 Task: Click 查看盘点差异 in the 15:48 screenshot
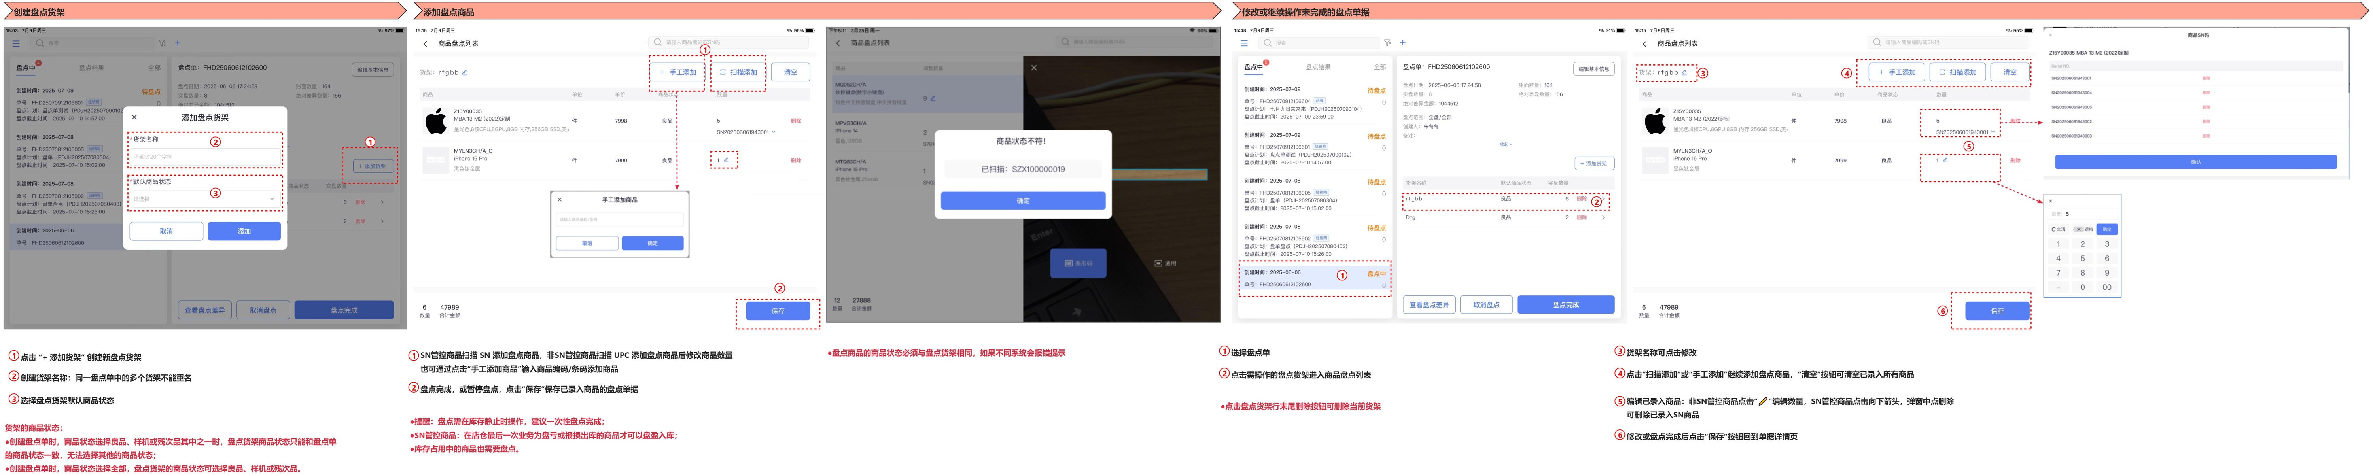[1429, 305]
